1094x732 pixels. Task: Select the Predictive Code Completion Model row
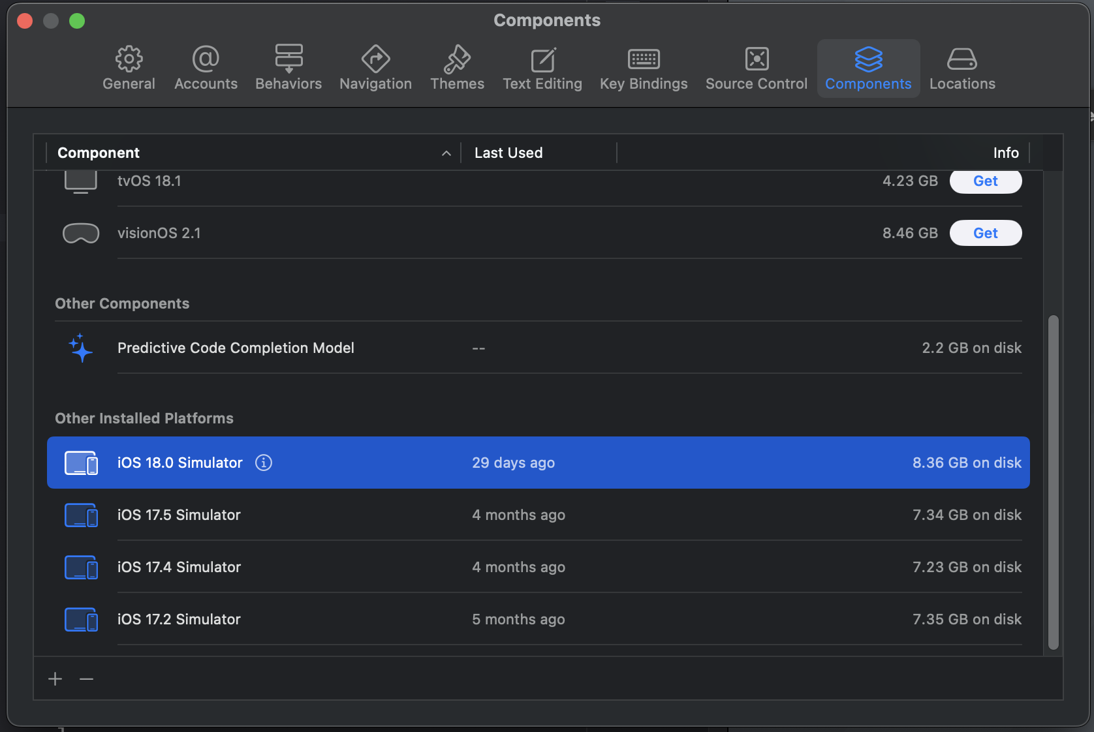tap(539, 348)
